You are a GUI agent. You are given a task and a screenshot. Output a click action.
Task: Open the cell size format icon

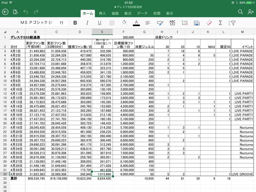[197, 23]
